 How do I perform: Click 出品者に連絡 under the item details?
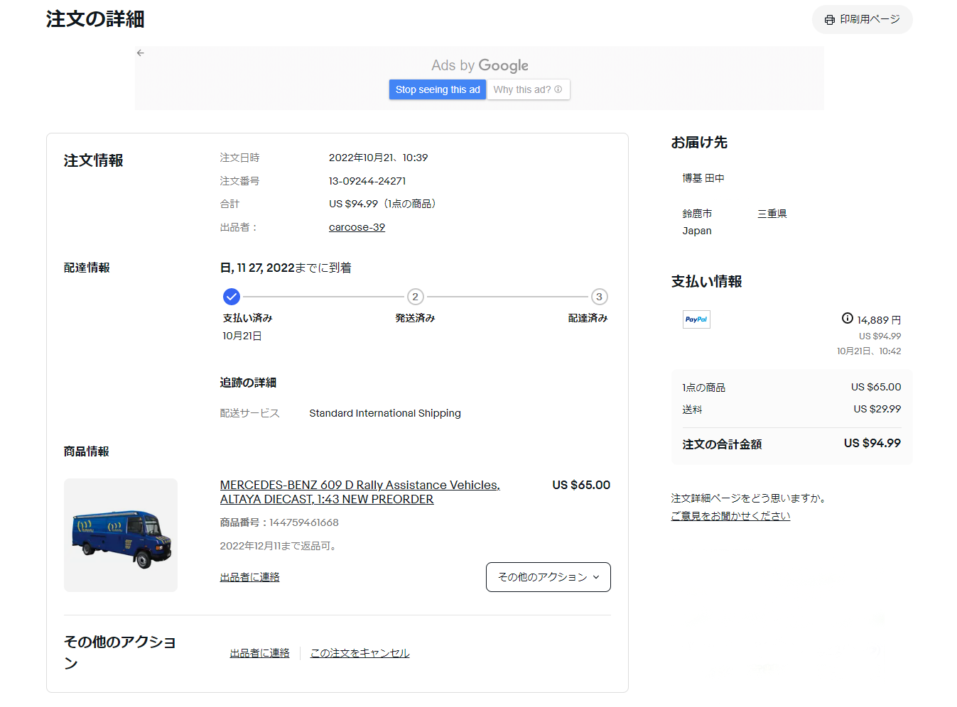point(249,577)
